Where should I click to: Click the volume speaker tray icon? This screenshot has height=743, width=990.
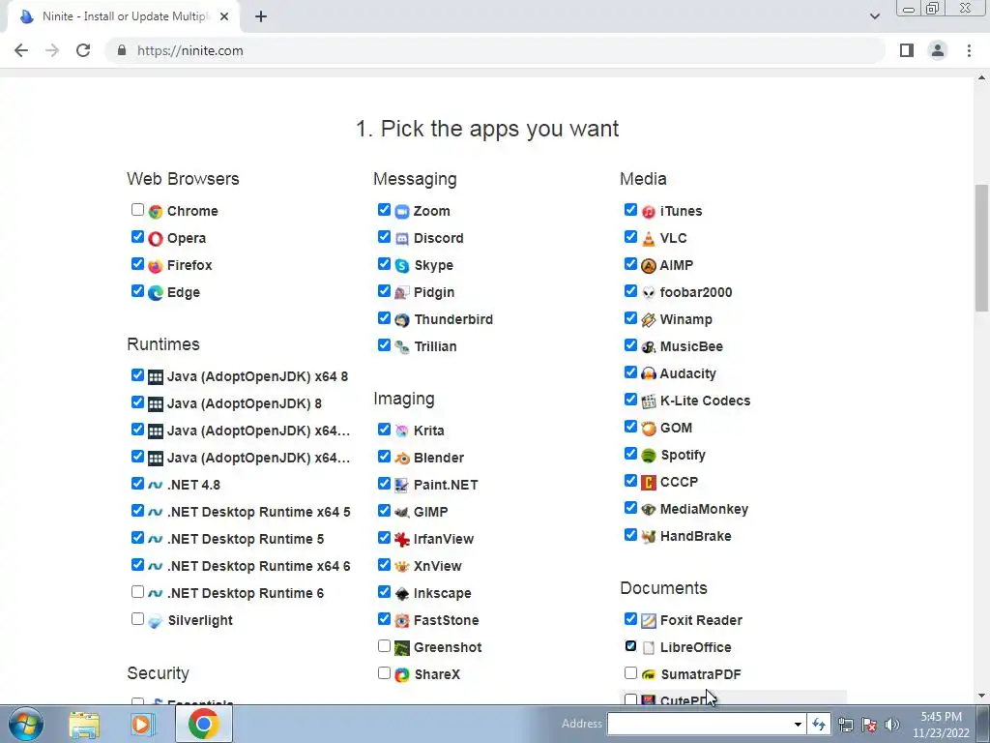pyautogui.click(x=891, y=724)
